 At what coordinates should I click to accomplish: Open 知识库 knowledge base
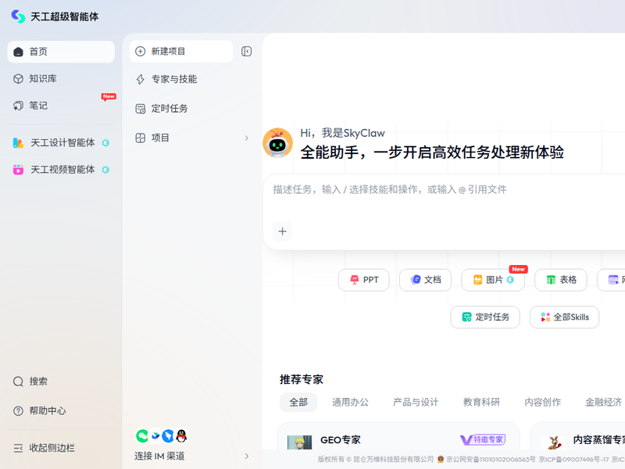(61, 79)
